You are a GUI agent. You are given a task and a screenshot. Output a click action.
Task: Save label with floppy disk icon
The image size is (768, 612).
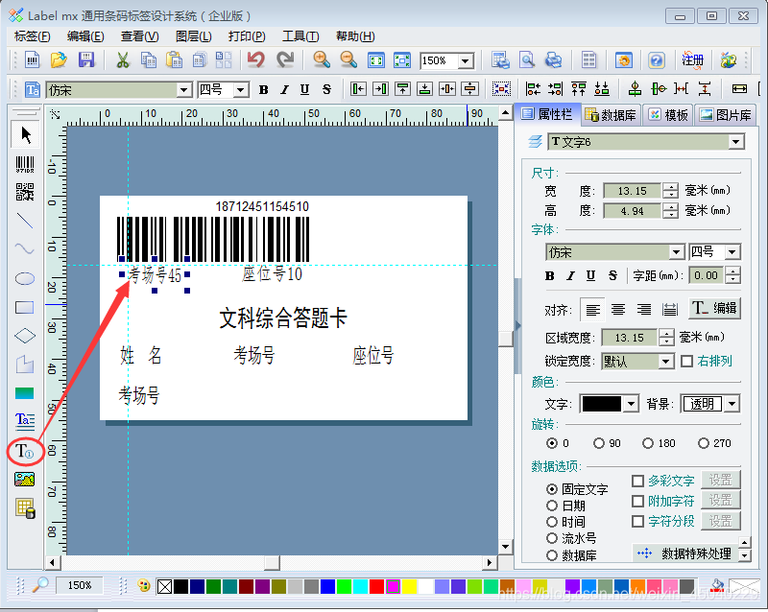86,60
